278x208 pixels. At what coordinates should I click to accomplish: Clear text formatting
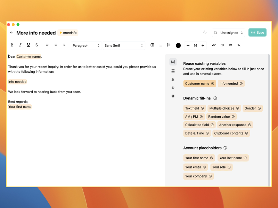coord(239,45)
